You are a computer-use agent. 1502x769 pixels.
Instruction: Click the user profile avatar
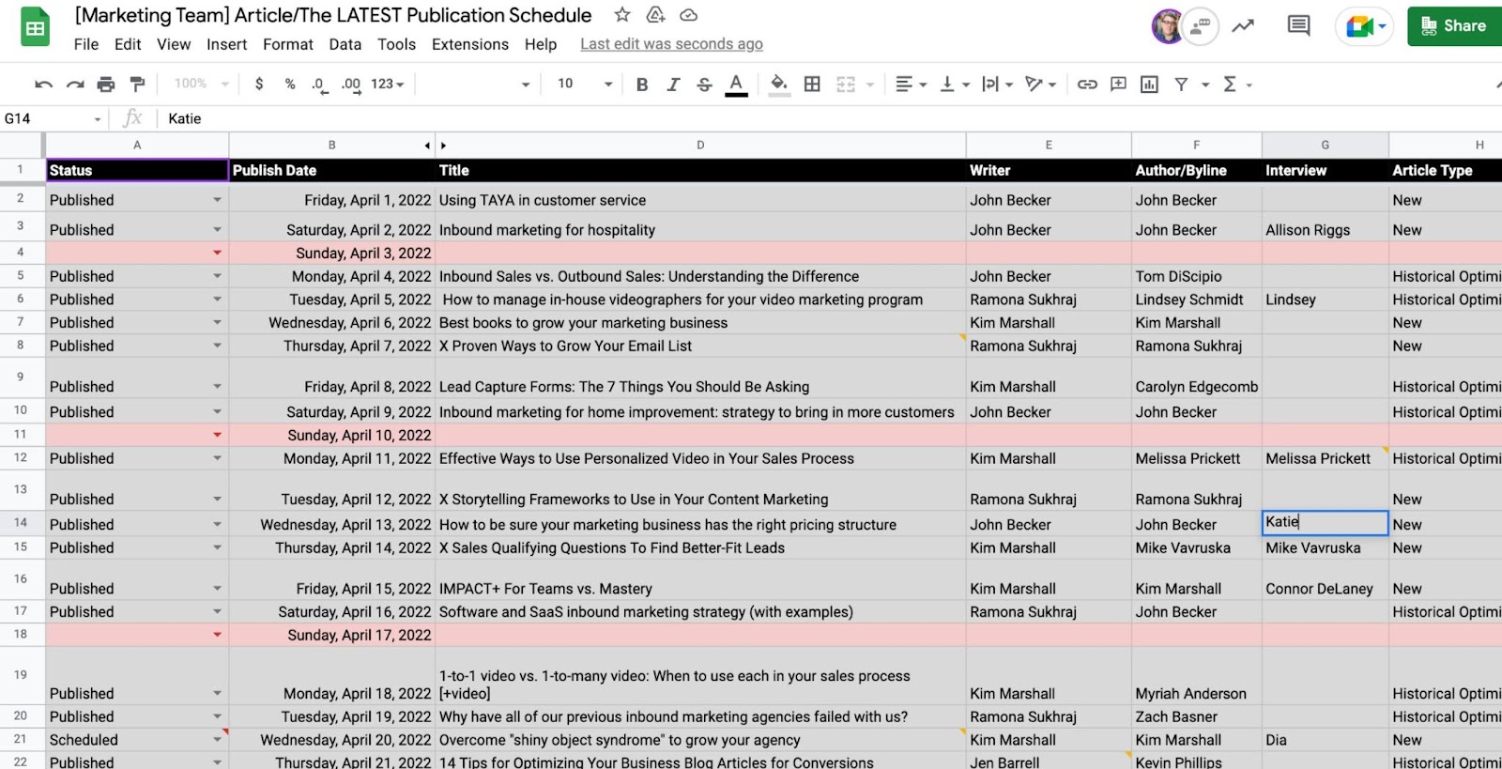(1167, 26)
